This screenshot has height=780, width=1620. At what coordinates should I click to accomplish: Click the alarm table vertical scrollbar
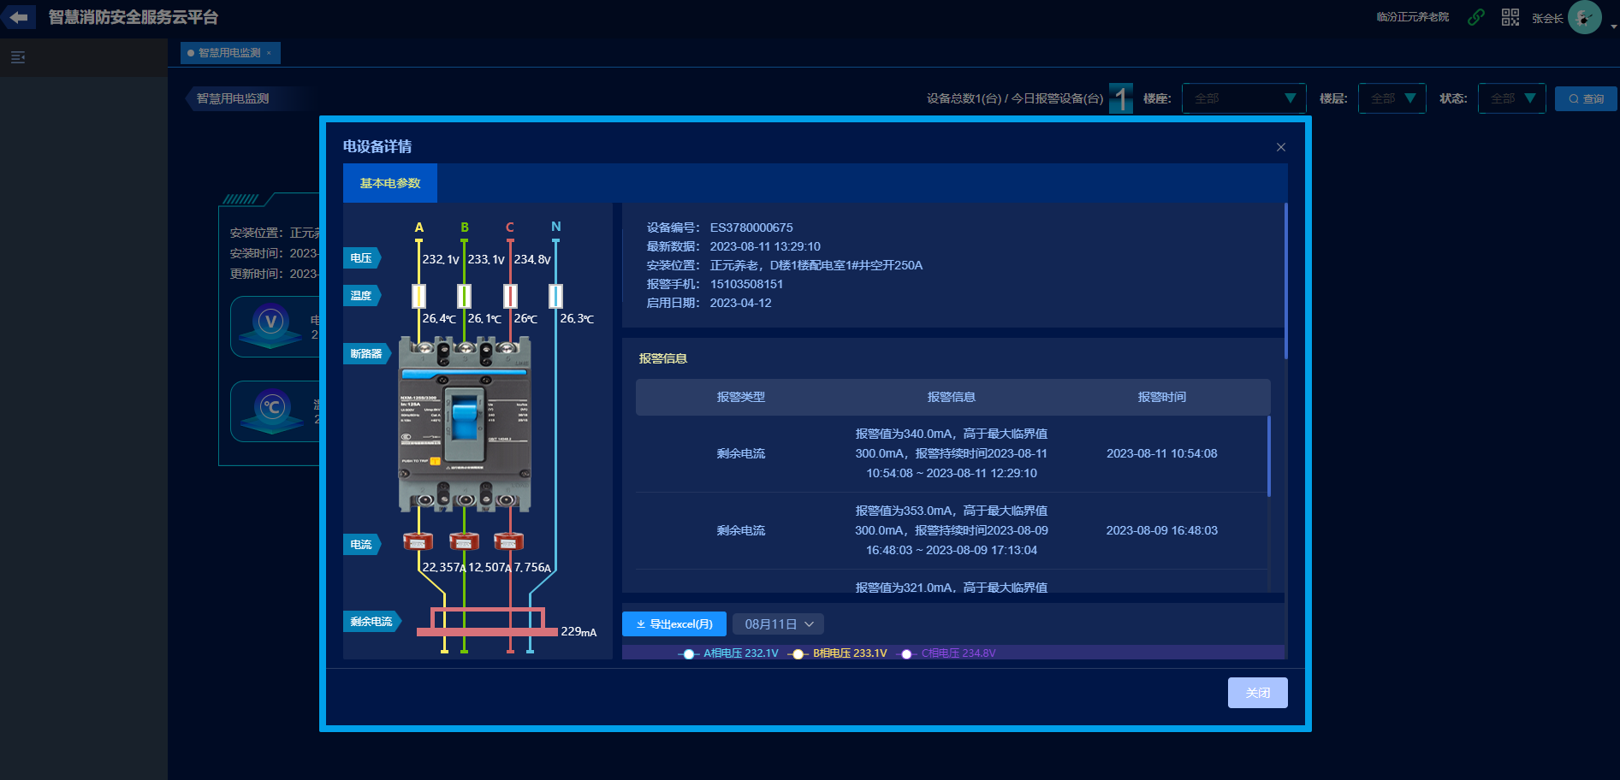click(1268, 457)
